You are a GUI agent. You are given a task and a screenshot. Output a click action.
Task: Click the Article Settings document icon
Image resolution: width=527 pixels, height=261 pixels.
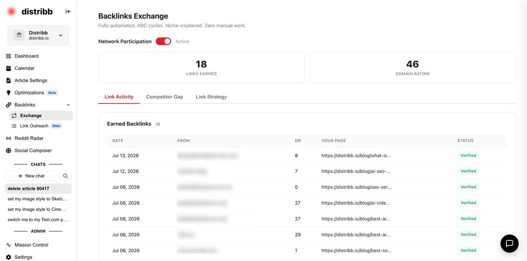[9, 80]
